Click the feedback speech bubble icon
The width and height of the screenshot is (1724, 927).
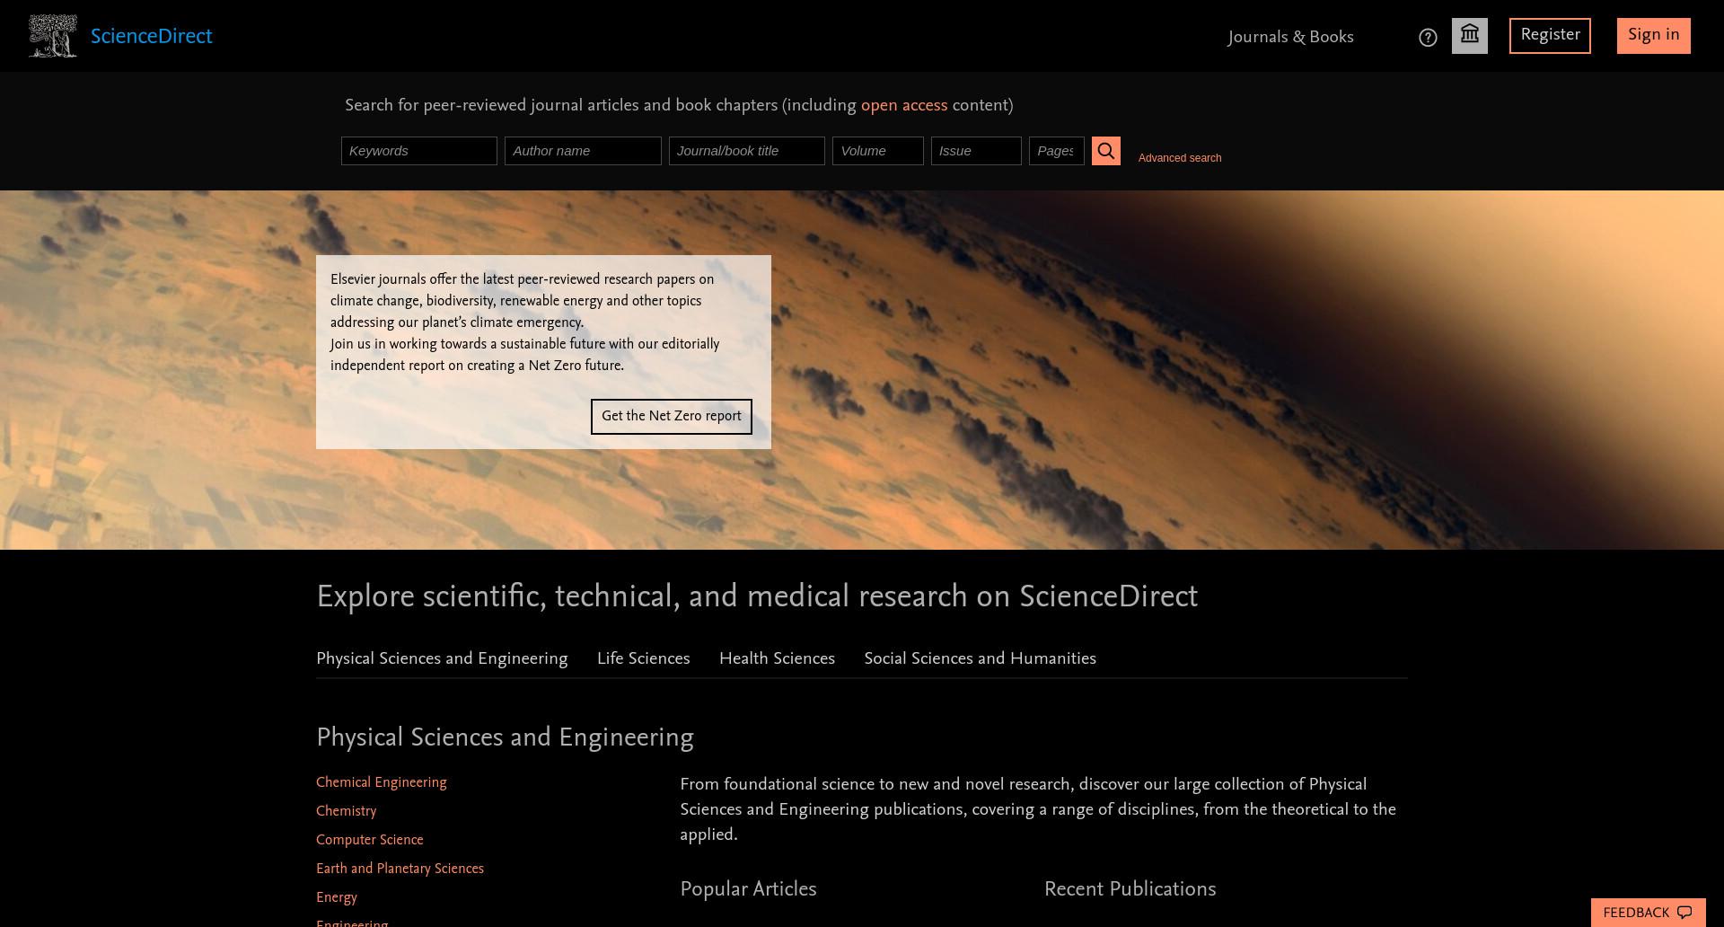1684,913
